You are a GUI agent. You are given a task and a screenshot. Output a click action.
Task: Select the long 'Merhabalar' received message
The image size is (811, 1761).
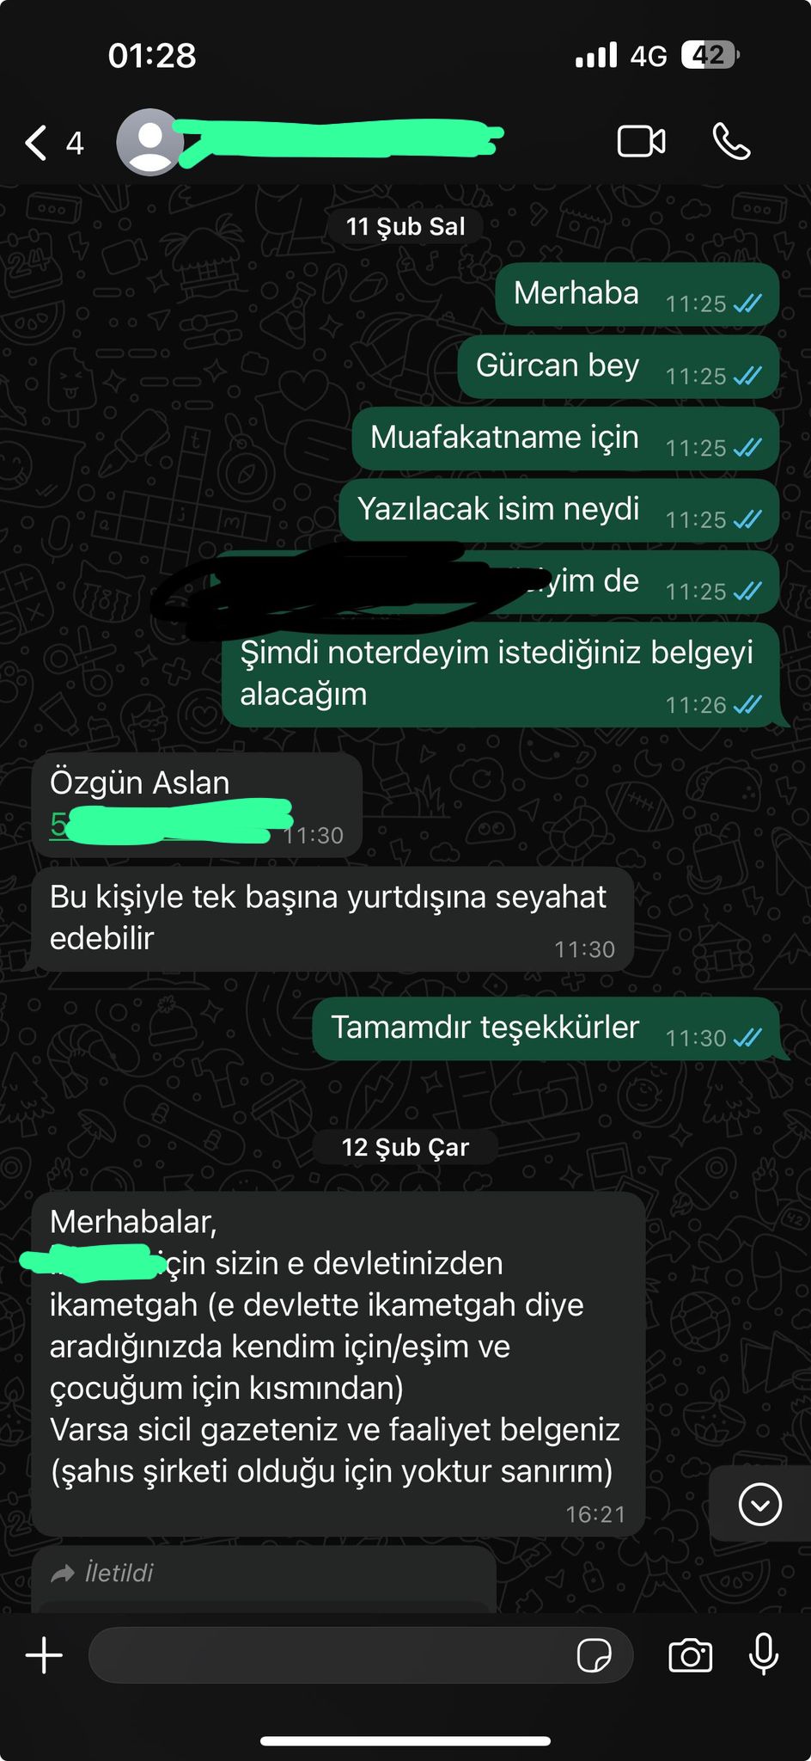(x=338, y=1364)
